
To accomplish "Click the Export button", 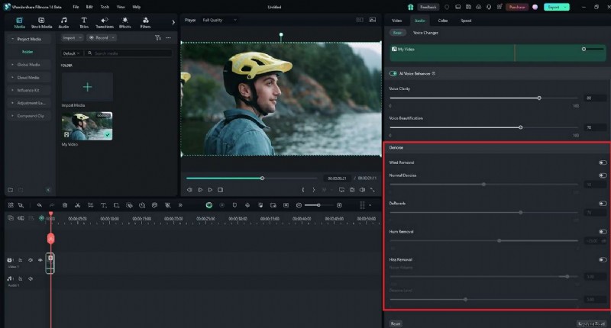I will pyautogui.click(x=554, y=6).
